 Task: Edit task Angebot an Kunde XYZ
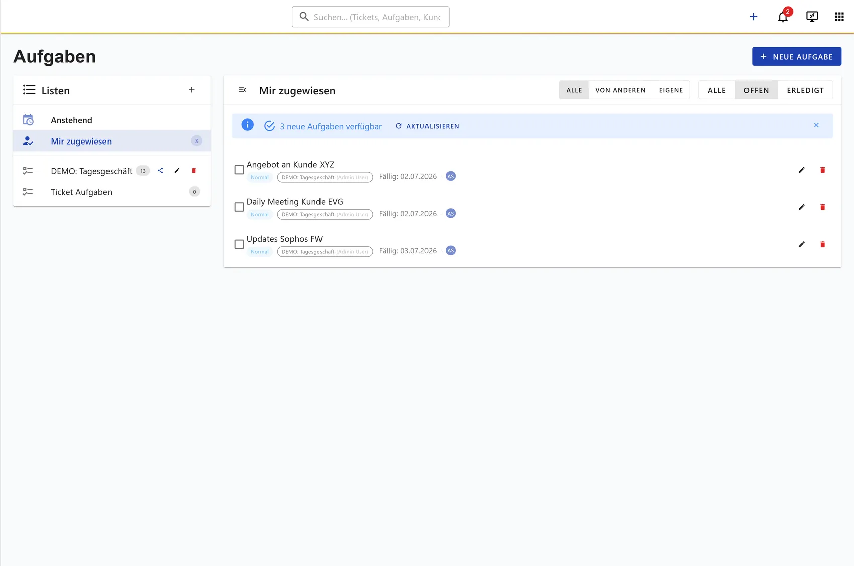pyautogui.click(x=802, y=170)
